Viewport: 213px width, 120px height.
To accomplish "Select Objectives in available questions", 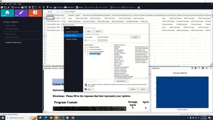I will (x=117, y=47).
